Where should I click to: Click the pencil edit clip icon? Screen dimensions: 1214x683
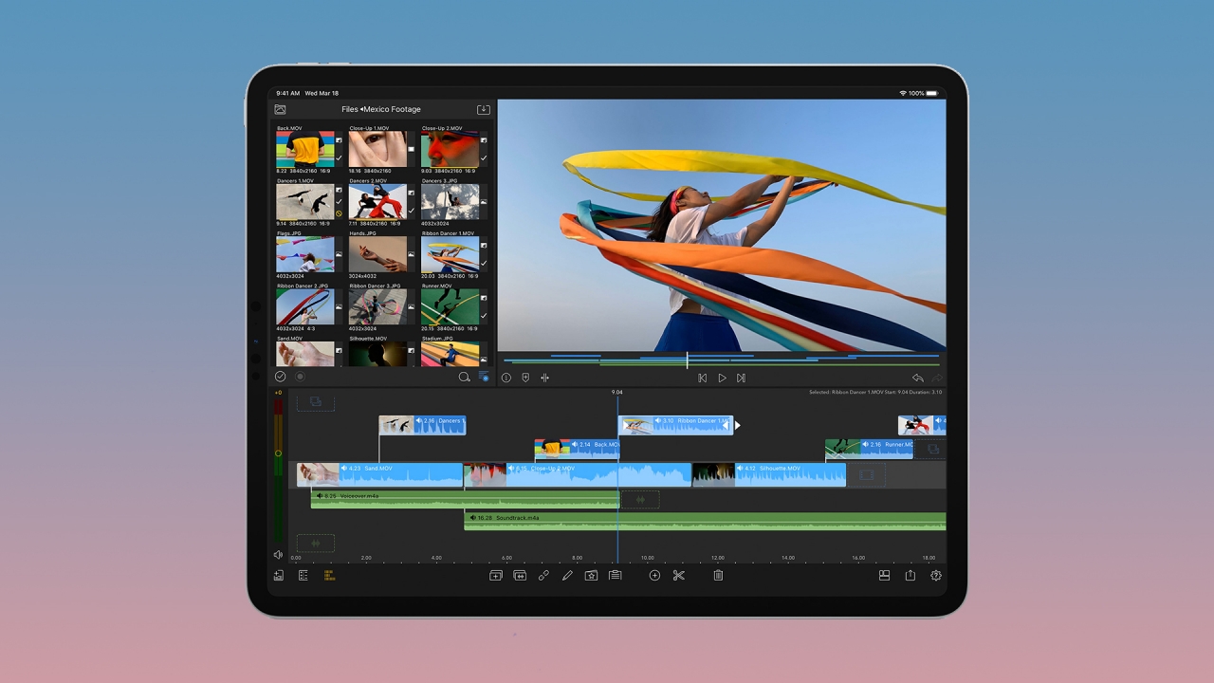567,575
